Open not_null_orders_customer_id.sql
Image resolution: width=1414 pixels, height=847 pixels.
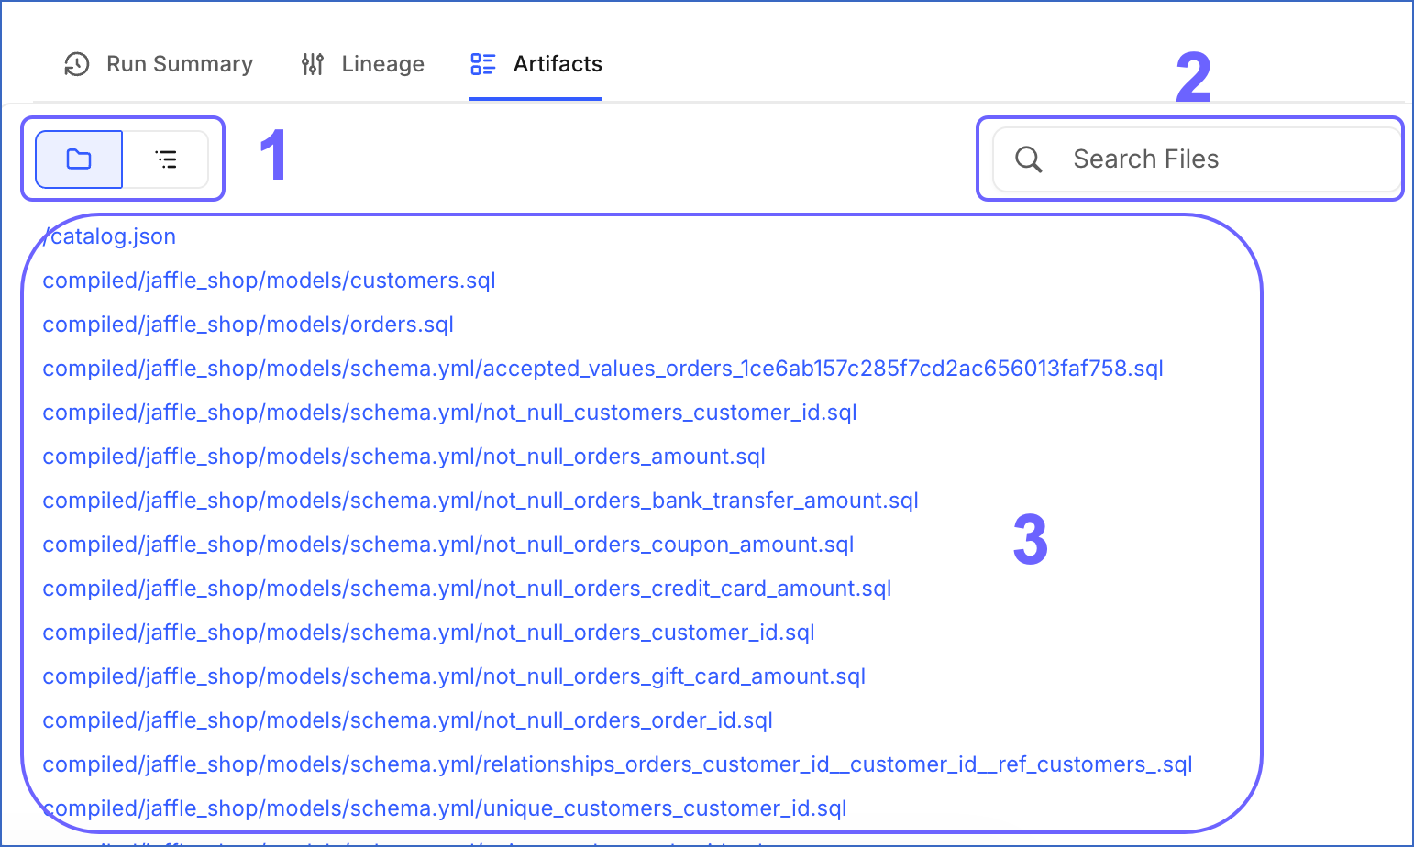[428, 632]
